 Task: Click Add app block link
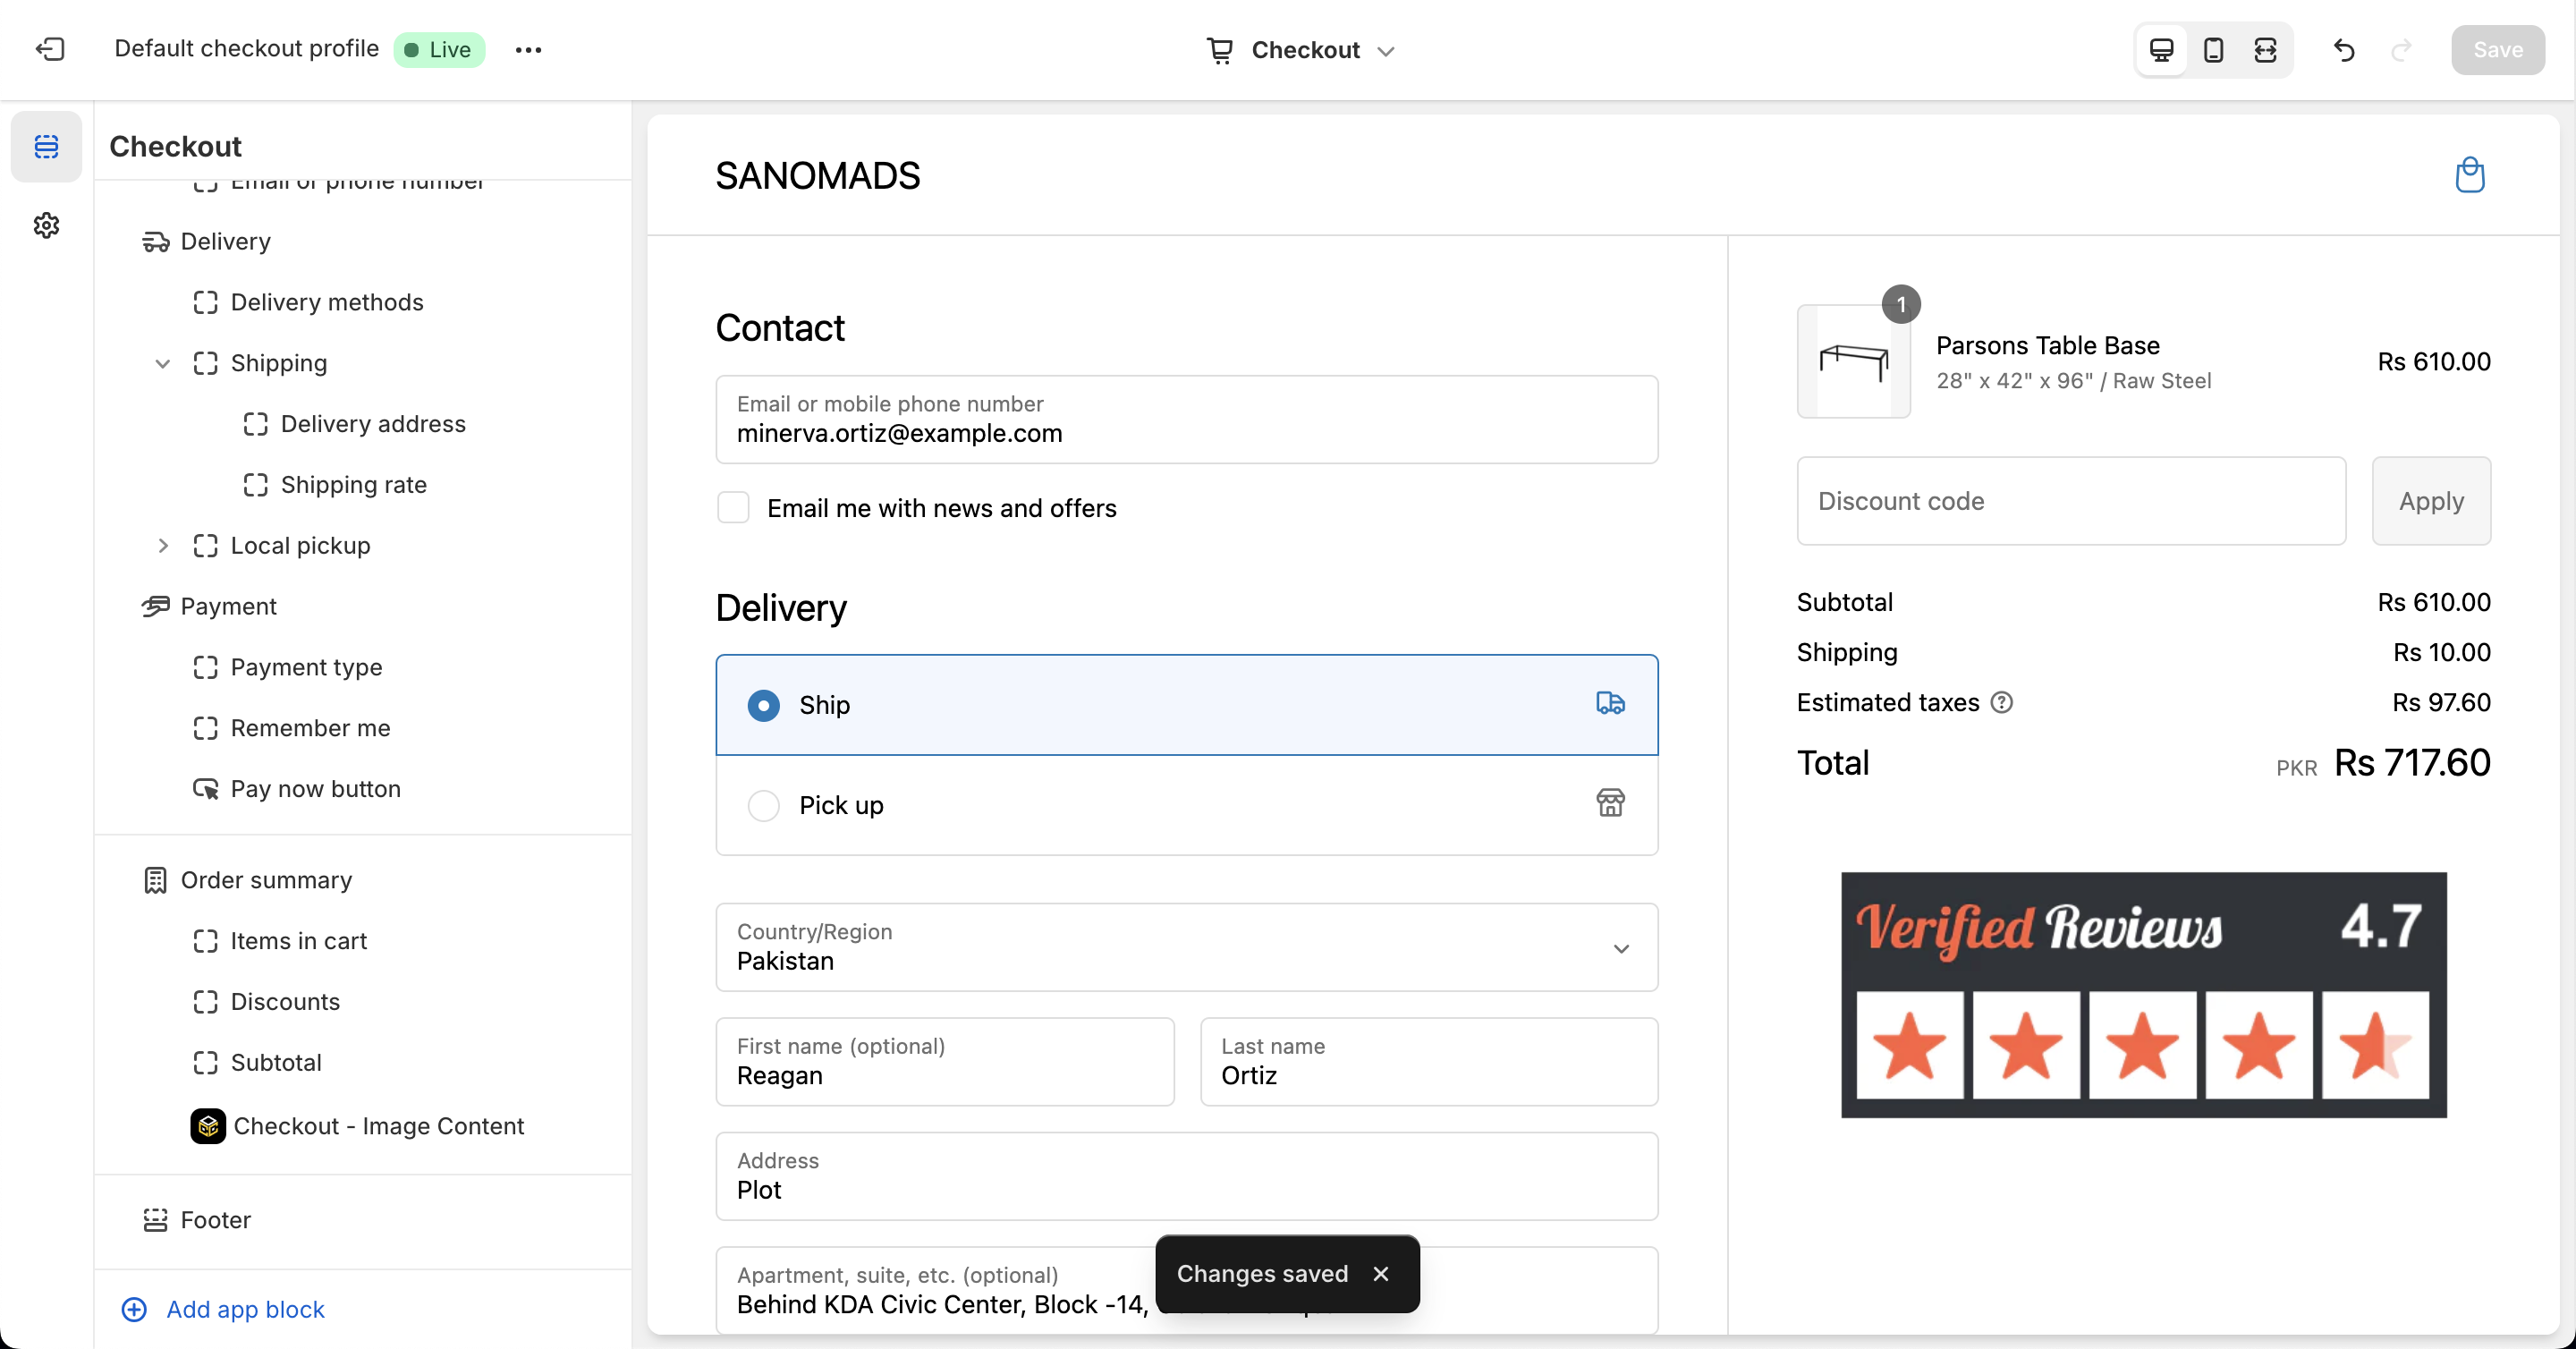point(245,1310)
